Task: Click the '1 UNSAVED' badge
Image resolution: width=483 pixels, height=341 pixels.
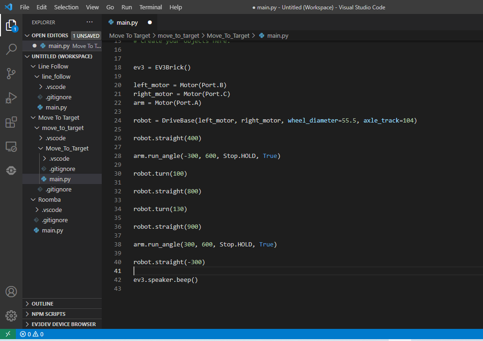Action: point(86,36)
